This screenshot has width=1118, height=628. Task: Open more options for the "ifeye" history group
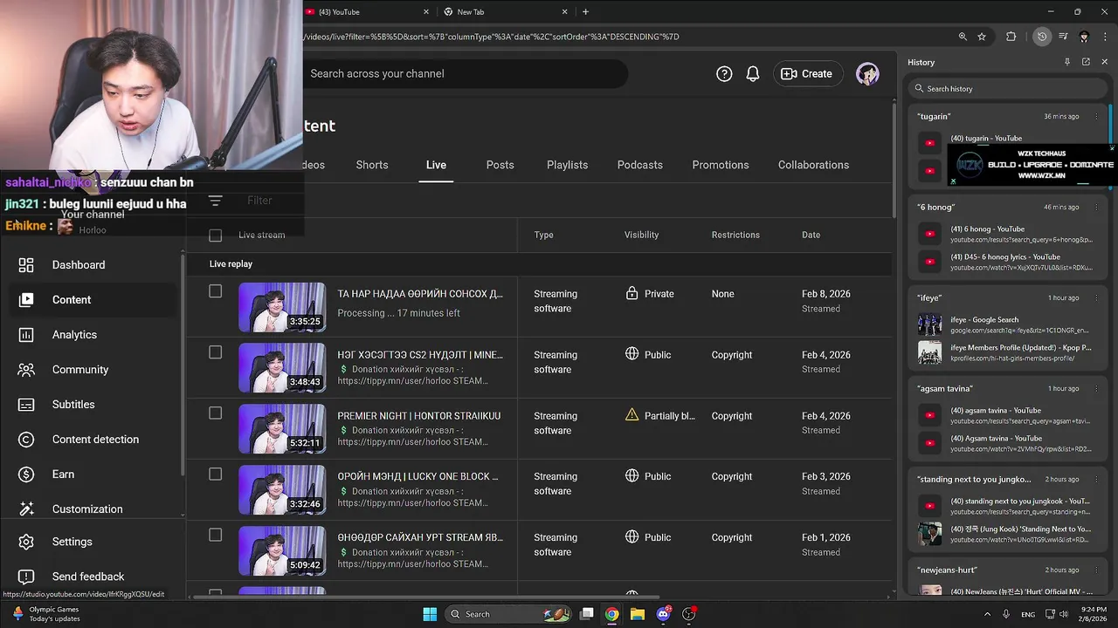pos(1097,297)
